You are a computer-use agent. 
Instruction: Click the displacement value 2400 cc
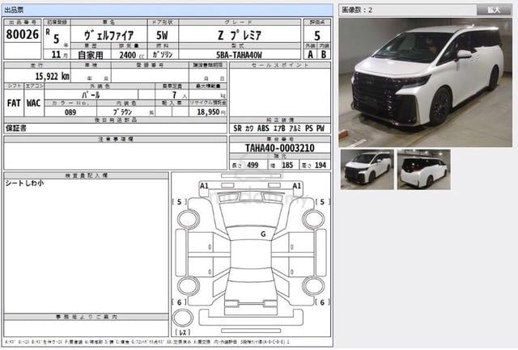click(x=132, y=55)
